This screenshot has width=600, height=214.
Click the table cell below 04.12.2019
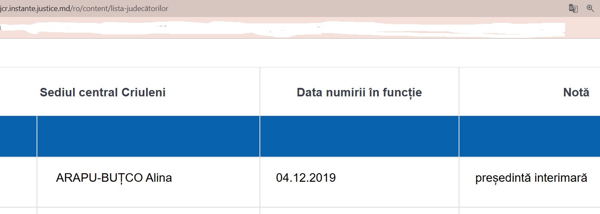tap(359, 211)
